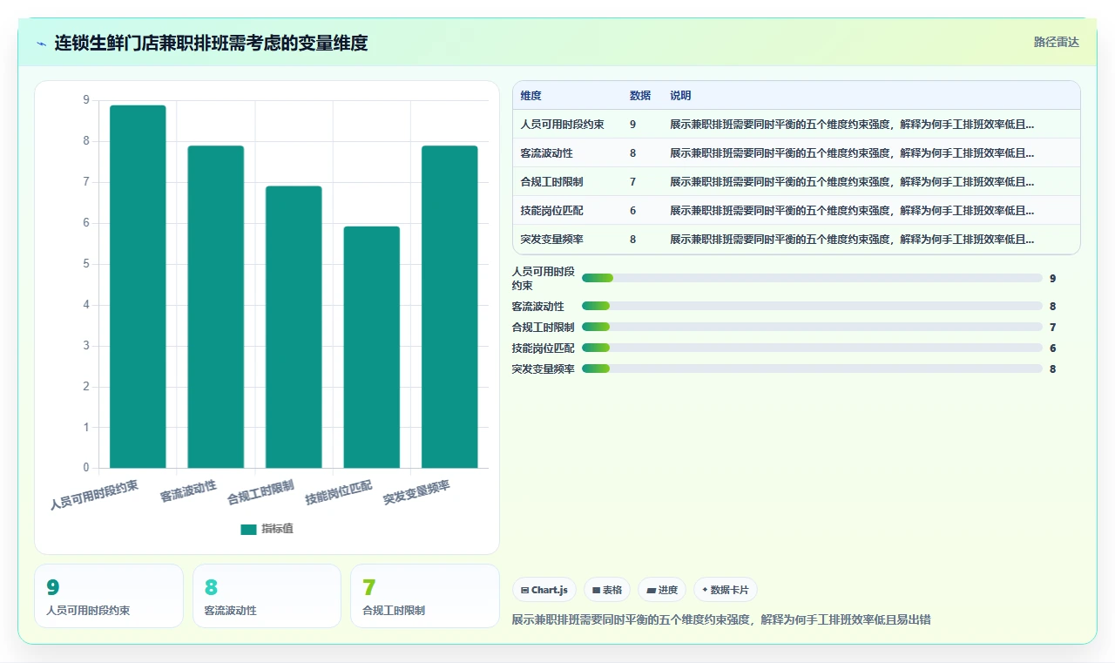Open the data card showing 7 合规工时限制
The width and height of the screenshot is (1115, 663).
[424, 596]
